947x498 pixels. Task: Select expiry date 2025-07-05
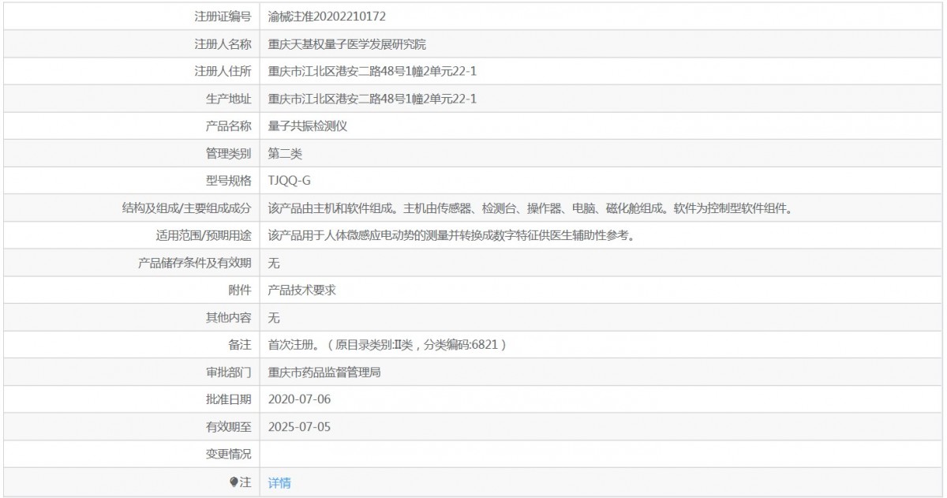(299, 427)
